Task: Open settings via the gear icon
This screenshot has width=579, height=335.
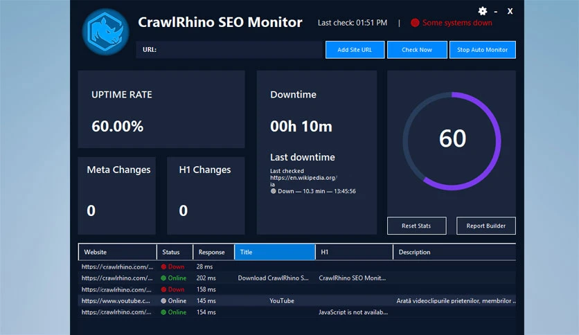Action: pyautogui.click(x=482, y=11)
